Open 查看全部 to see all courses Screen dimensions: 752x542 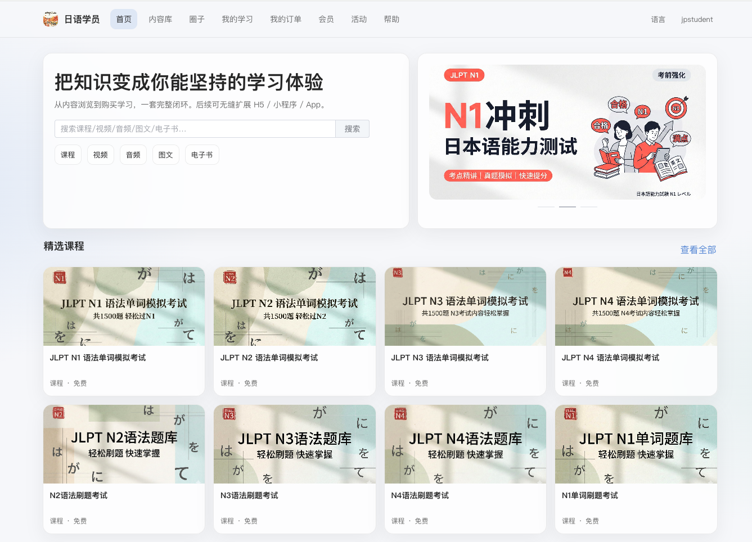coord(697,249)
